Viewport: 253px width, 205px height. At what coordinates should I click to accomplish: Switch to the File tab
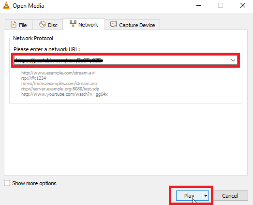click(19, 25)
